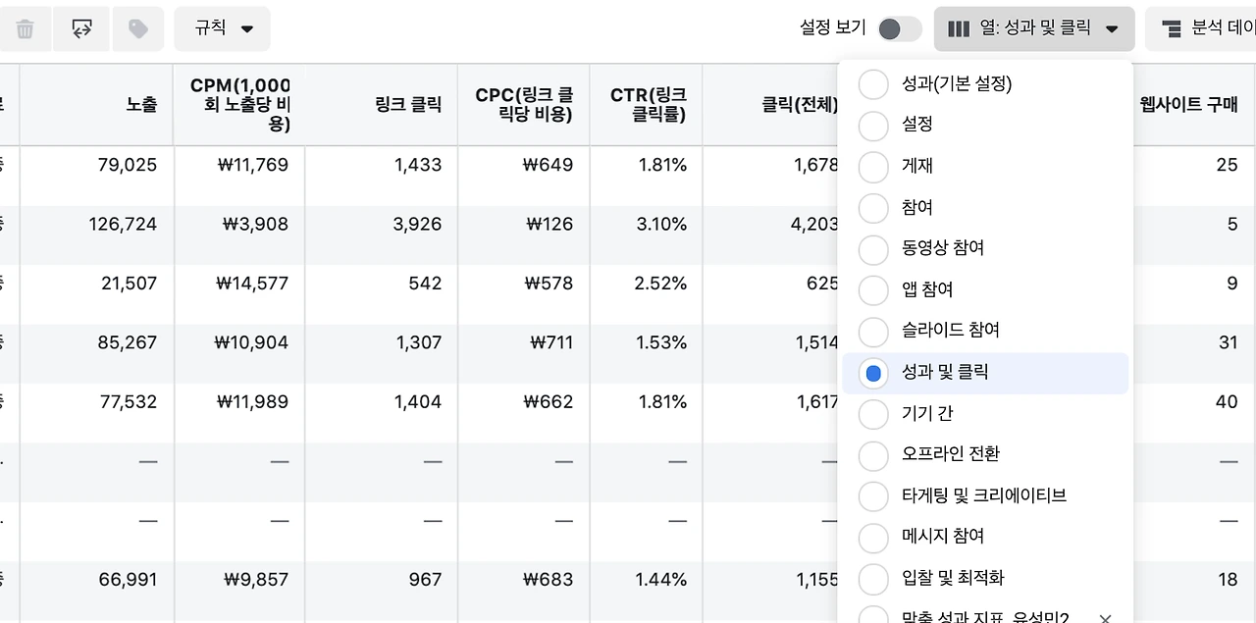1256x623 pixels.
Task: Click the 1,307 link clicks cell
Action: [419, 342]
